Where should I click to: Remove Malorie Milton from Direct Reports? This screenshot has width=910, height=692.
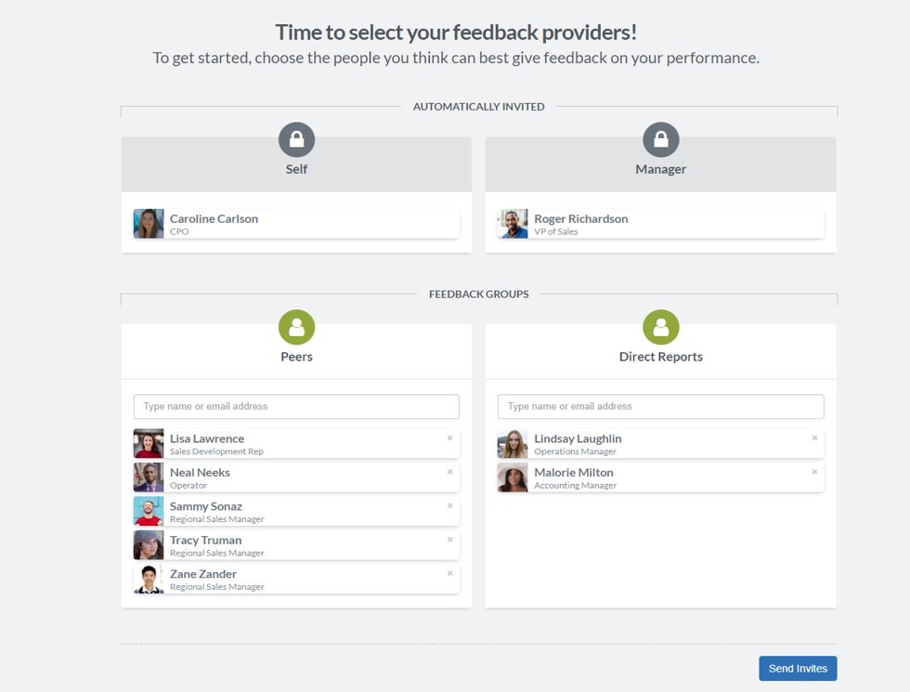[814, 472]
